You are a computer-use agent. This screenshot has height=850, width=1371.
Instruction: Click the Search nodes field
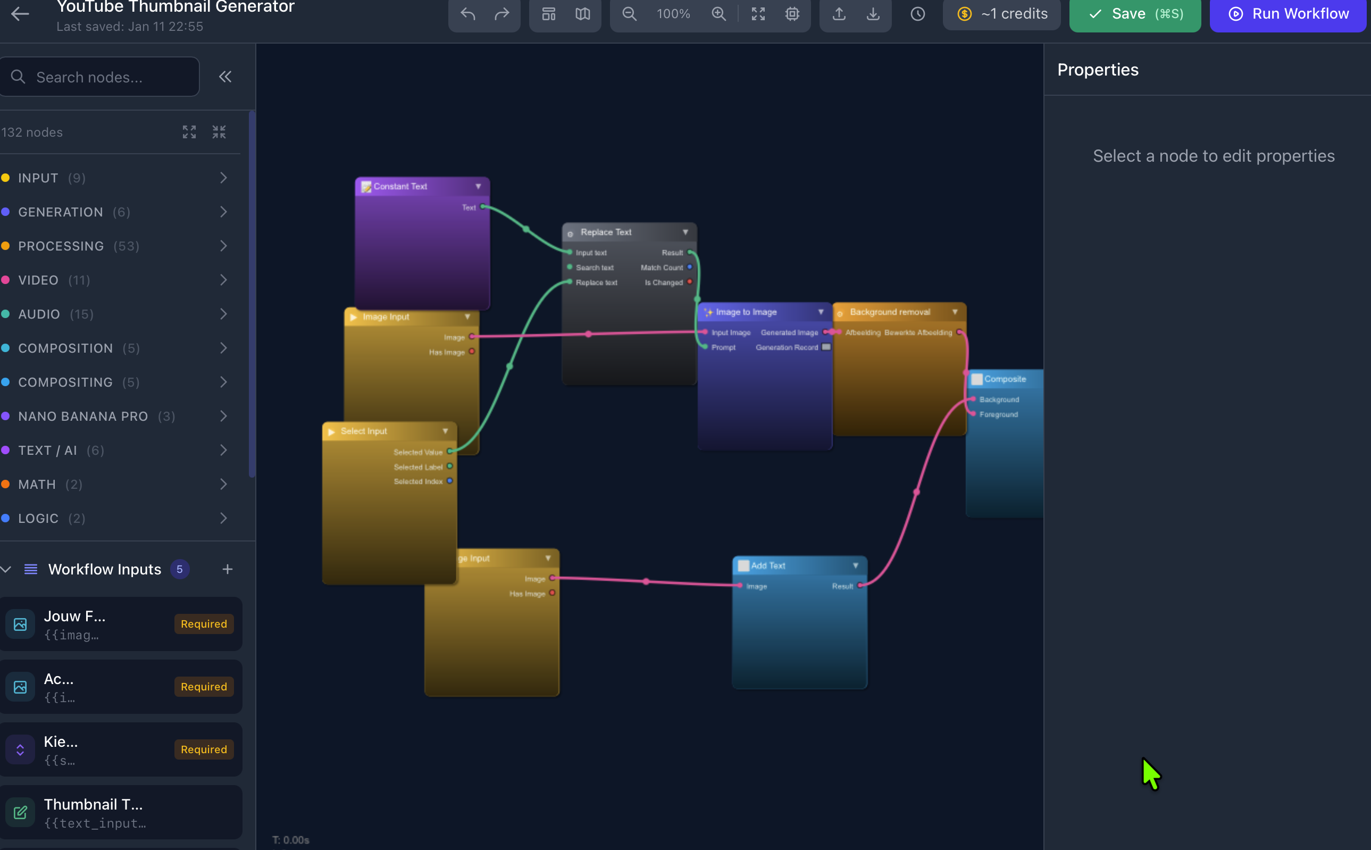[x=100, y=77]
